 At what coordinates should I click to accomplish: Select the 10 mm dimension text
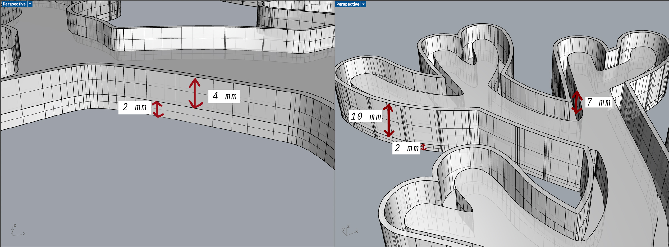pyautogui.click(x=365, y=116)
